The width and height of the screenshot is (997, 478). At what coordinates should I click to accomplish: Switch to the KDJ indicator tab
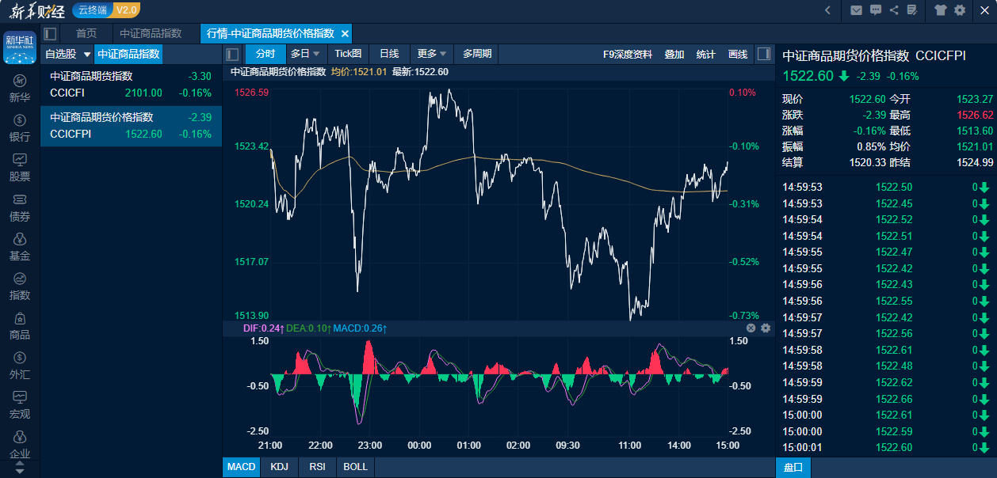point(279,467)
